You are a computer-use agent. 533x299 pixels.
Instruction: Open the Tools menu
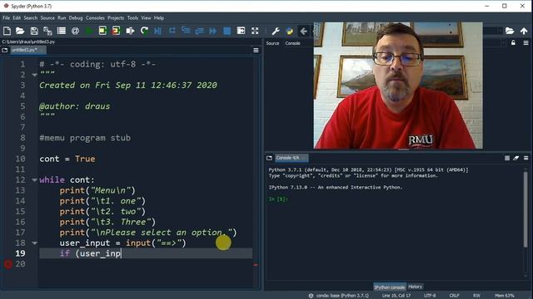(x=132, y=18)
